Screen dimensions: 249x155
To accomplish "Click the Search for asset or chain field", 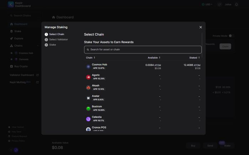I will click(x=143, y=50).
